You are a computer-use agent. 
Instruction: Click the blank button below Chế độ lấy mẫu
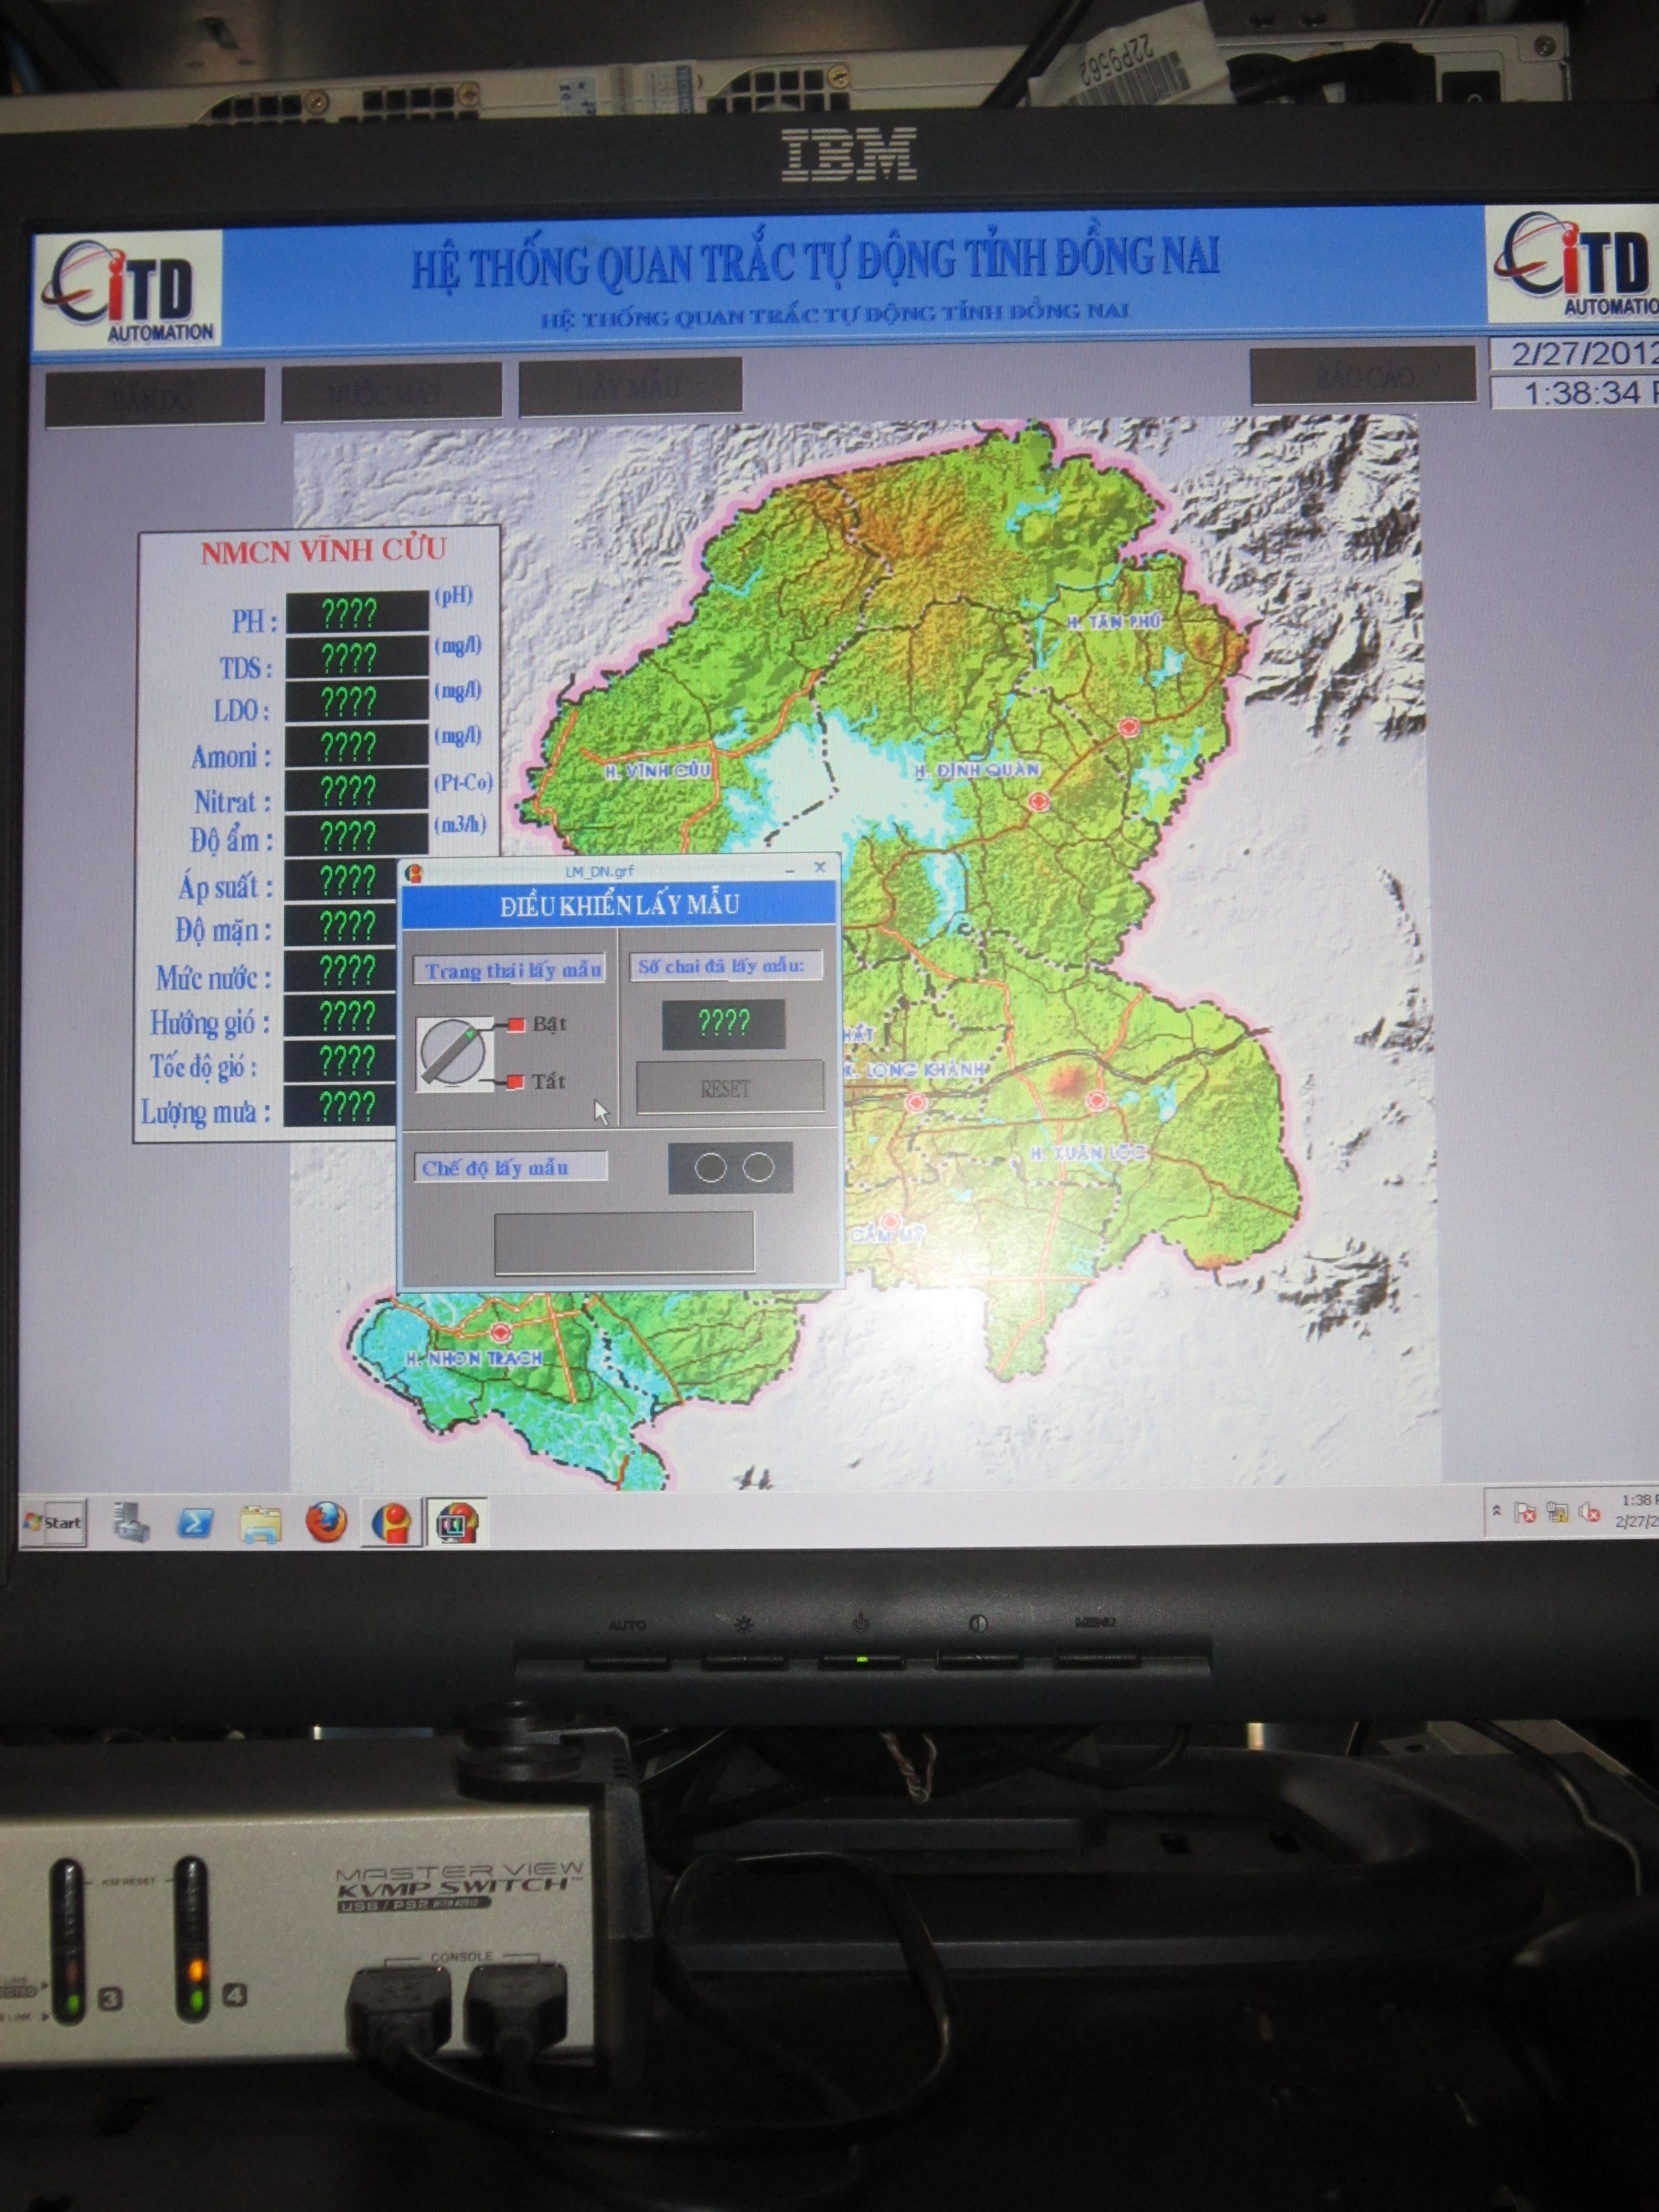point(624,1243)
